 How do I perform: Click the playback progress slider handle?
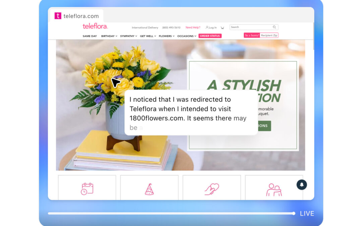293,213
